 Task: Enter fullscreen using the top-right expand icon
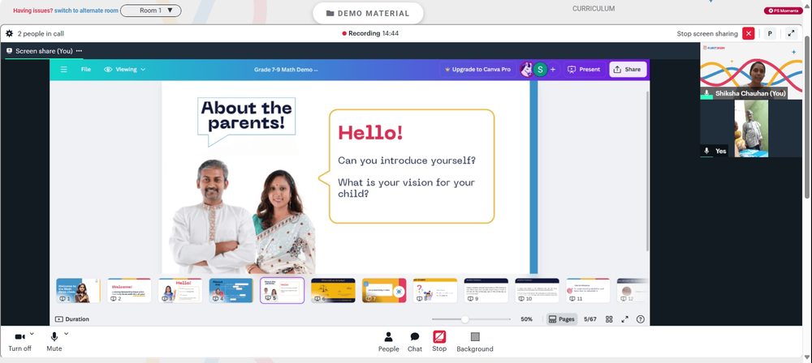791,33
